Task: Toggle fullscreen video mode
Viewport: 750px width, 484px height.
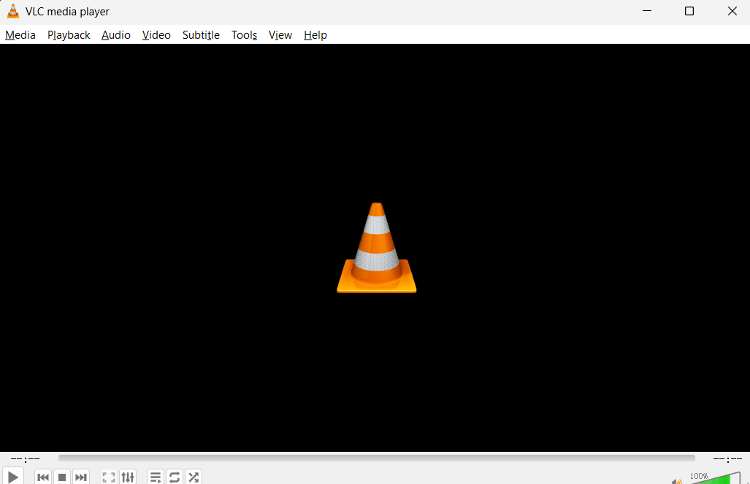Action: click(109, 477)
